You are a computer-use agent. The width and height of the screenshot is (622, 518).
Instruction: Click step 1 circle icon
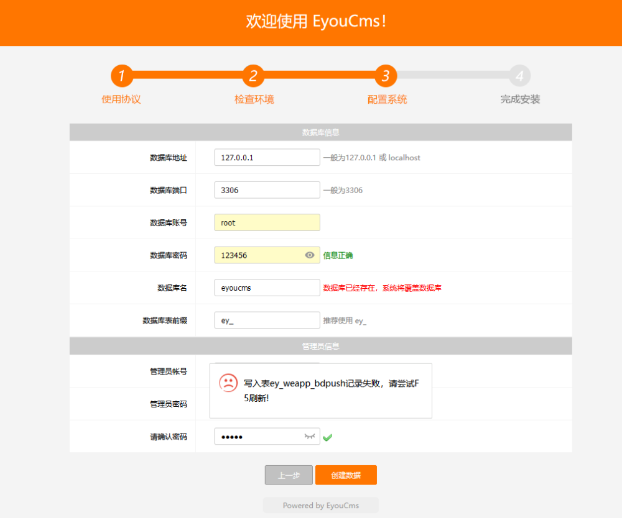(x=122, y=76)
